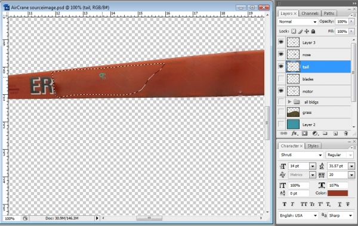
Task: Click the text Color swatch
Action: pyautogui.click(x=338, y=193)
